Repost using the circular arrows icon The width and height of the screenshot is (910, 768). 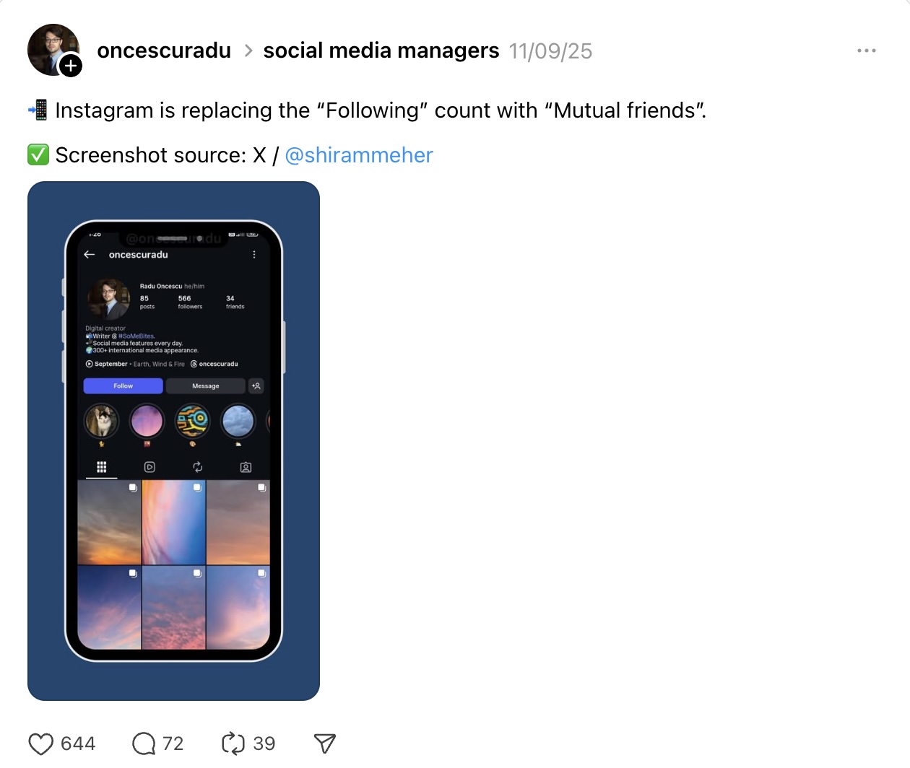point(233,743)
